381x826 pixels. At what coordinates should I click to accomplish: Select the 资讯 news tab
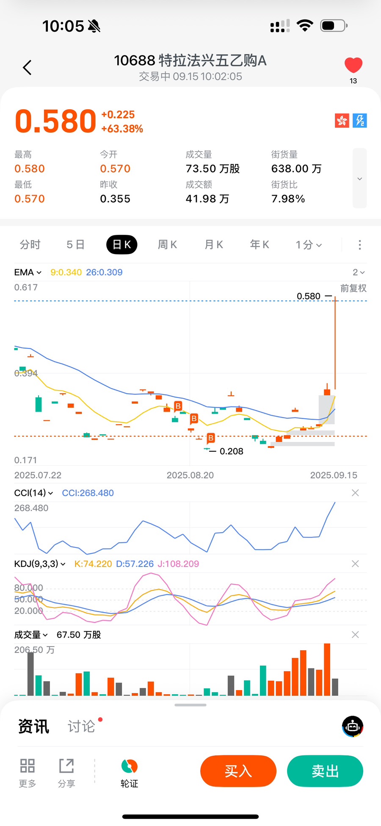point(34,727)
